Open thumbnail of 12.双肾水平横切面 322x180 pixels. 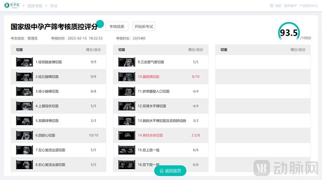[x=127, y=106]
